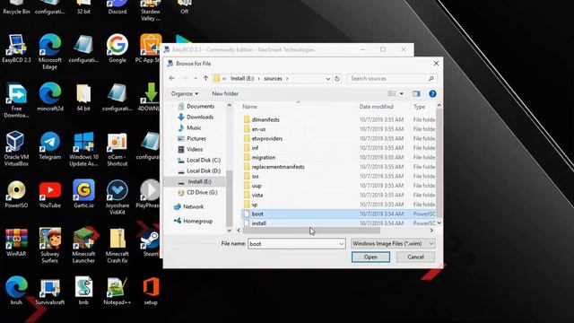Select the mincraft2d desktop icon

pos(50,97)
